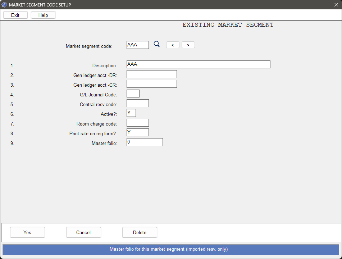Select the Print rate on reg form field

[x=137, y=132]
